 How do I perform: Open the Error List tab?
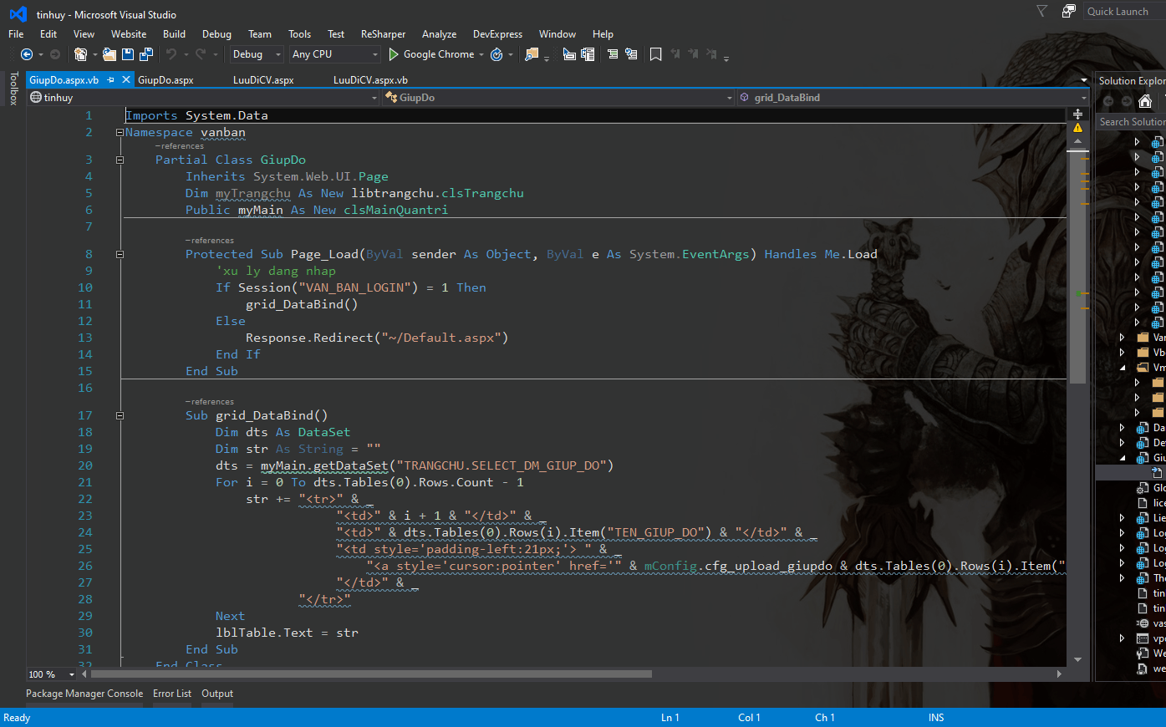(x=172, y=694)
